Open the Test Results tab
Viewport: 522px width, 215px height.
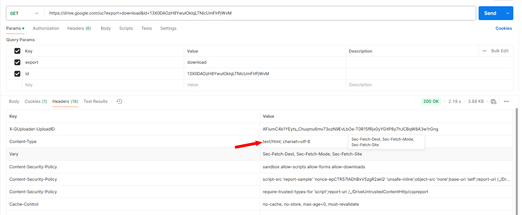click(x=96, y=101)
